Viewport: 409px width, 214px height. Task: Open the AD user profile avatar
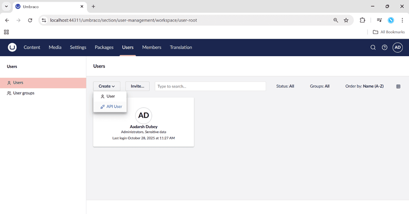tap(398, 48)
